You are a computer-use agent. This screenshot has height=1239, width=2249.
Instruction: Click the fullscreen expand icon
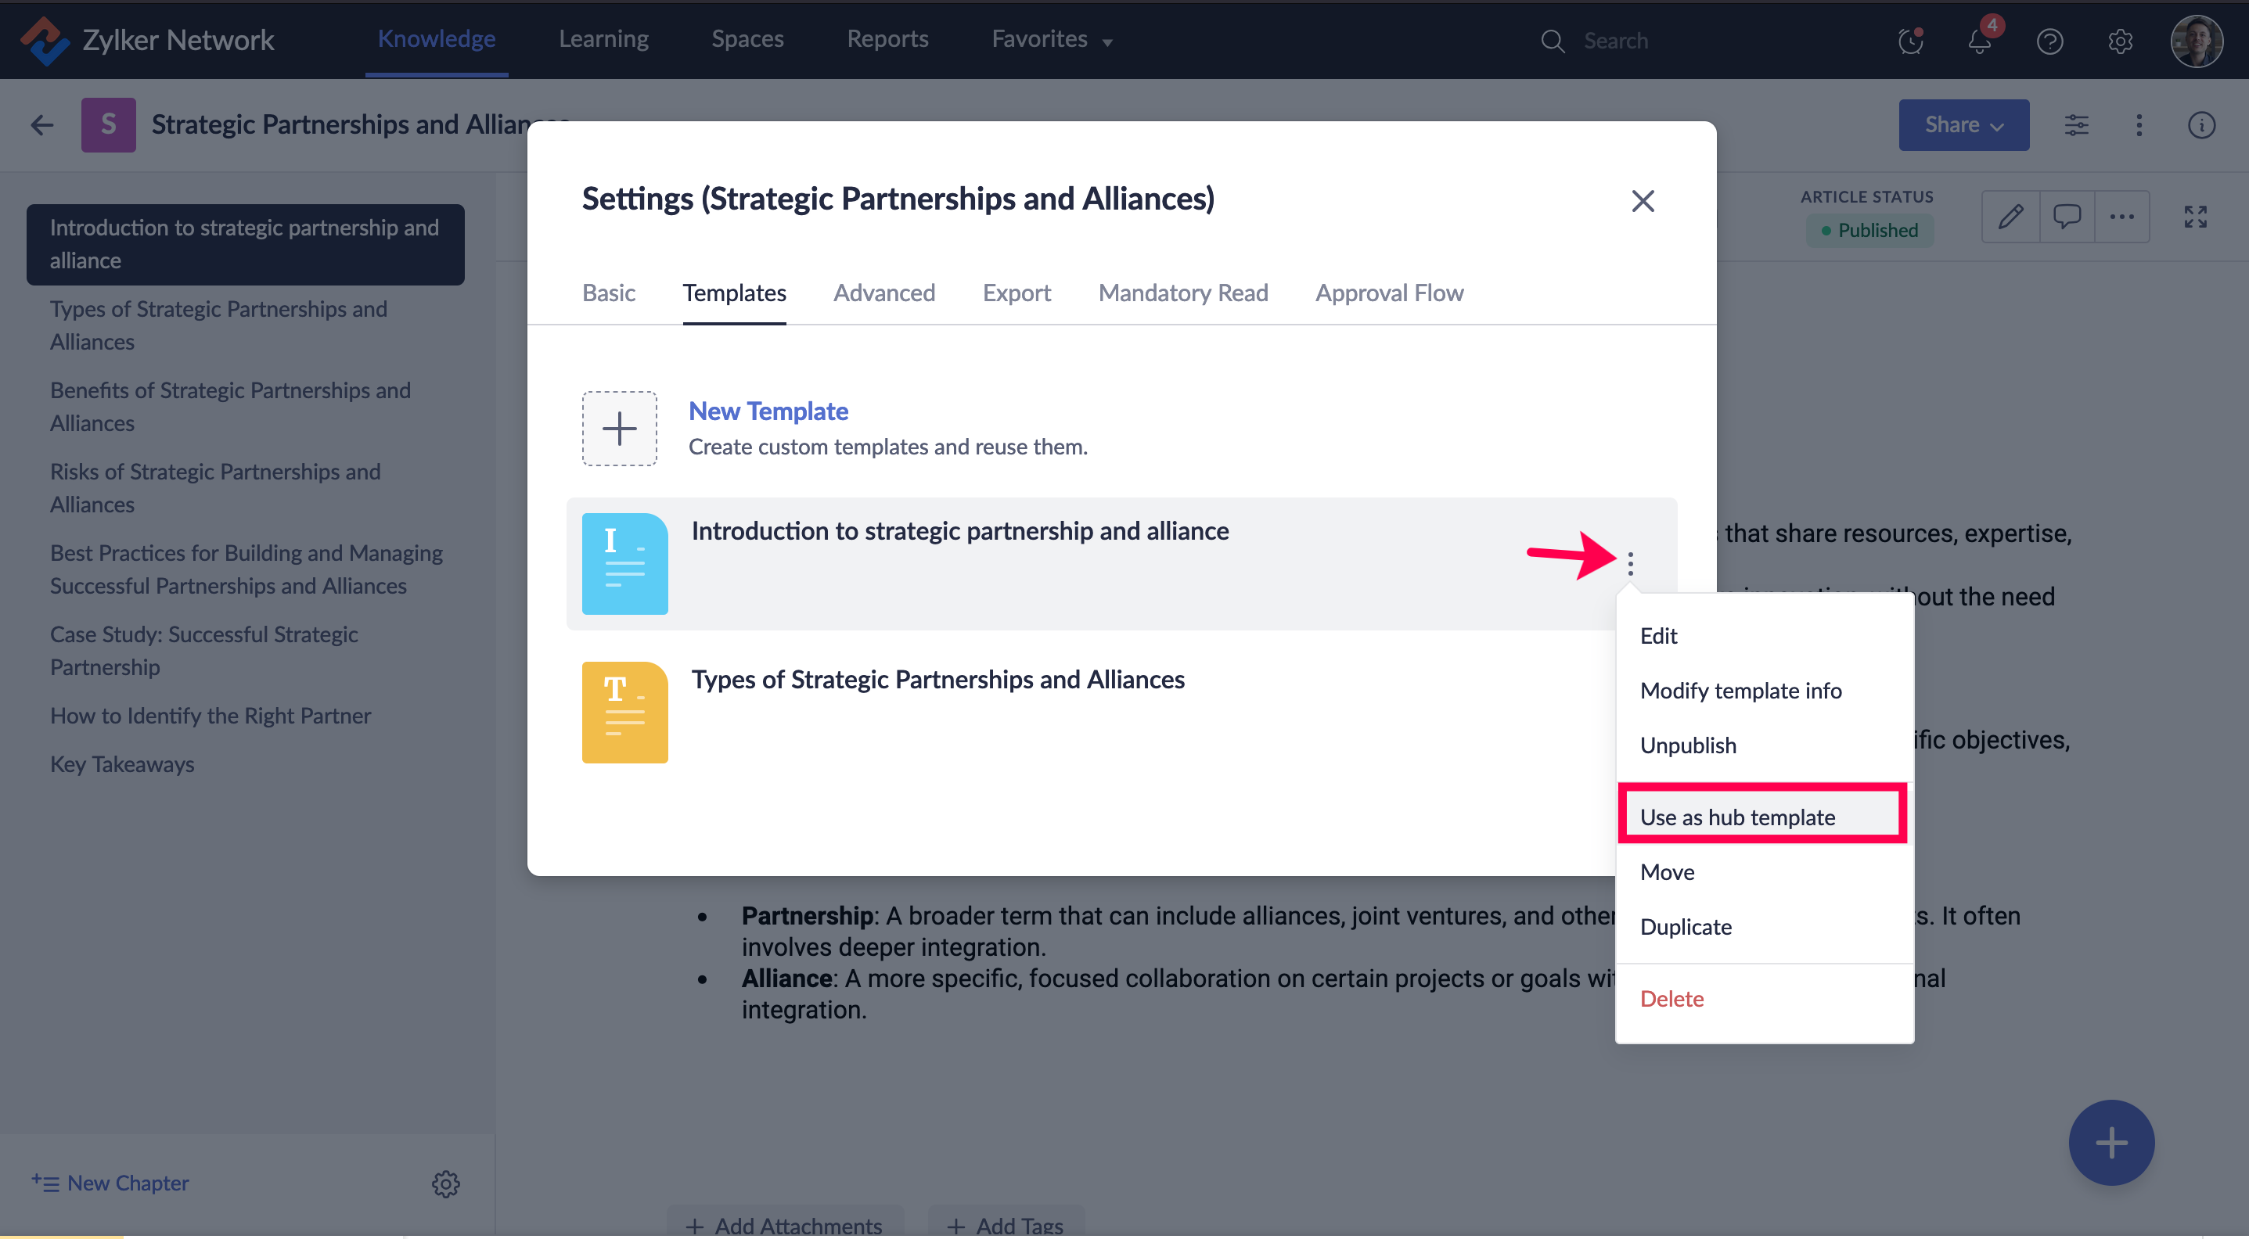(2195, 217)
